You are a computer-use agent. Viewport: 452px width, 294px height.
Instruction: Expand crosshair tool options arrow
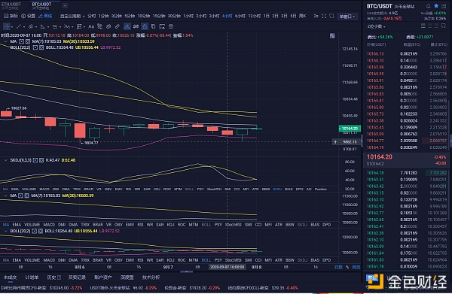pos(12,27)
